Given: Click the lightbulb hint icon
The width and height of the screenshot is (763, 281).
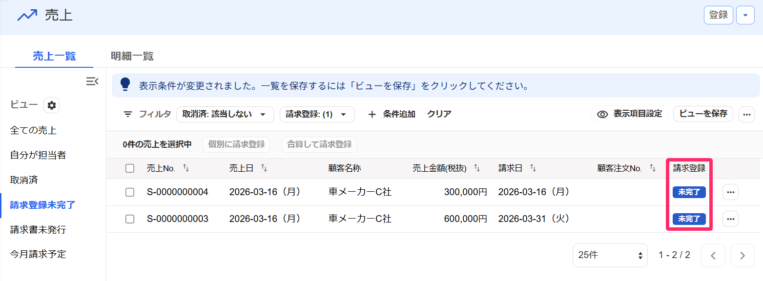Looking at the screenshot, I should (125, 84).
